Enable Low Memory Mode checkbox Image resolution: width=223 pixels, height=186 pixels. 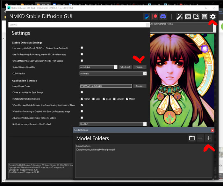(82, 48)
